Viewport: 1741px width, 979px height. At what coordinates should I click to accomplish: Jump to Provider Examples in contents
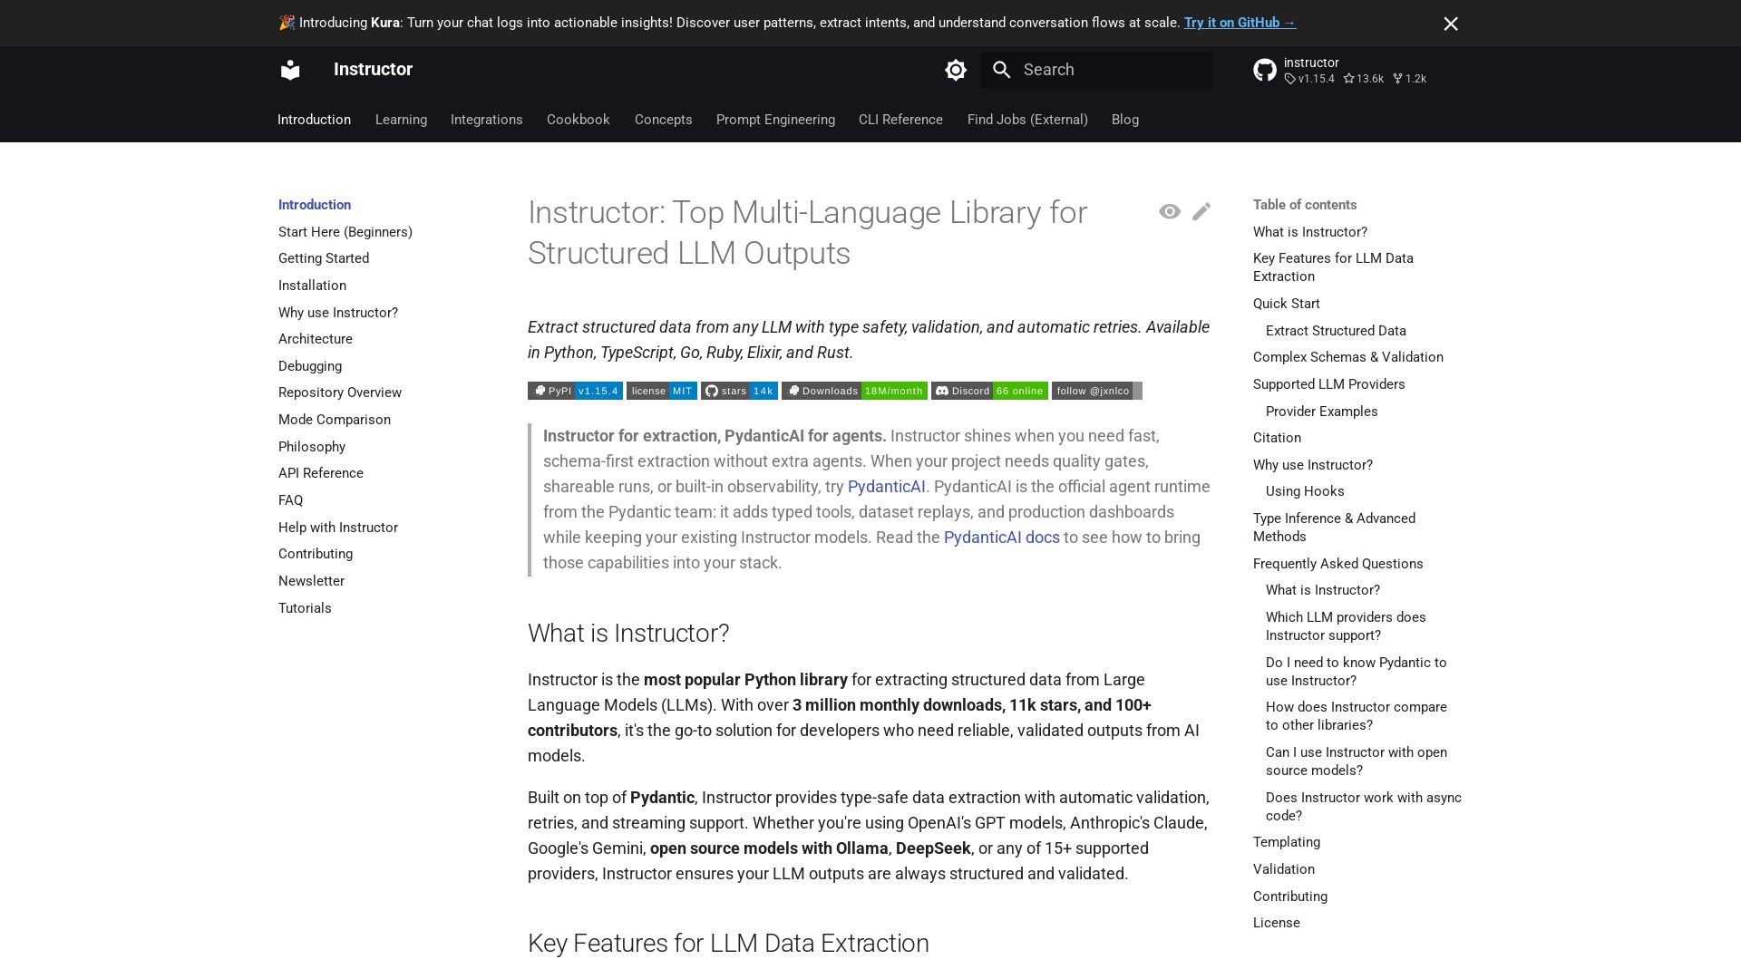(1322, 412)
